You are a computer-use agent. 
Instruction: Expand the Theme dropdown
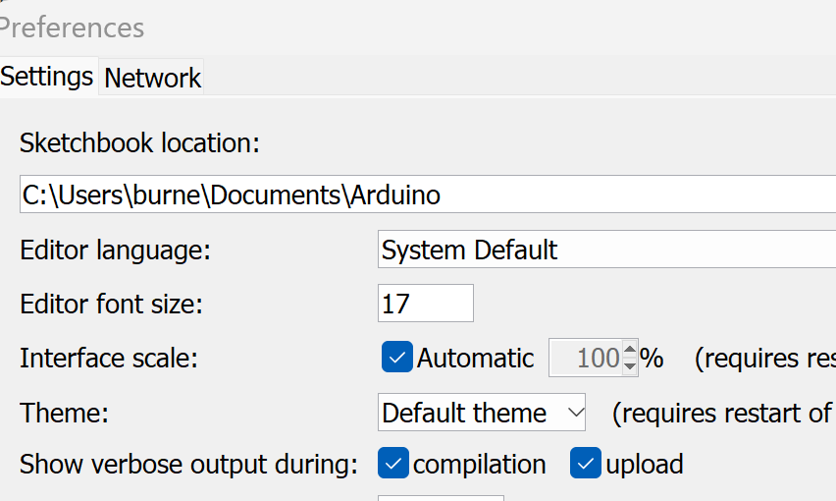point(481,413)
